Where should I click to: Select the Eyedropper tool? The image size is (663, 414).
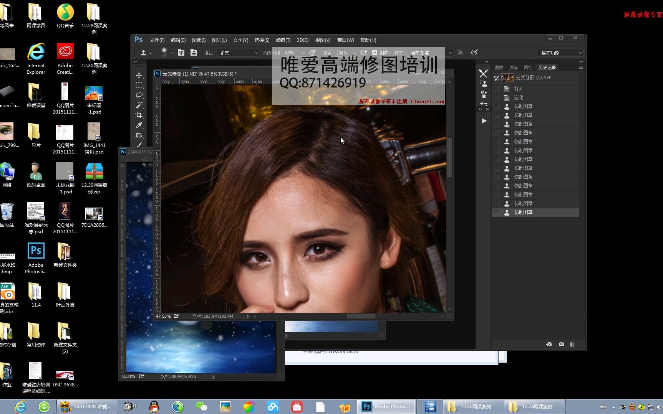pyautogui.click(x=139, y=125)
